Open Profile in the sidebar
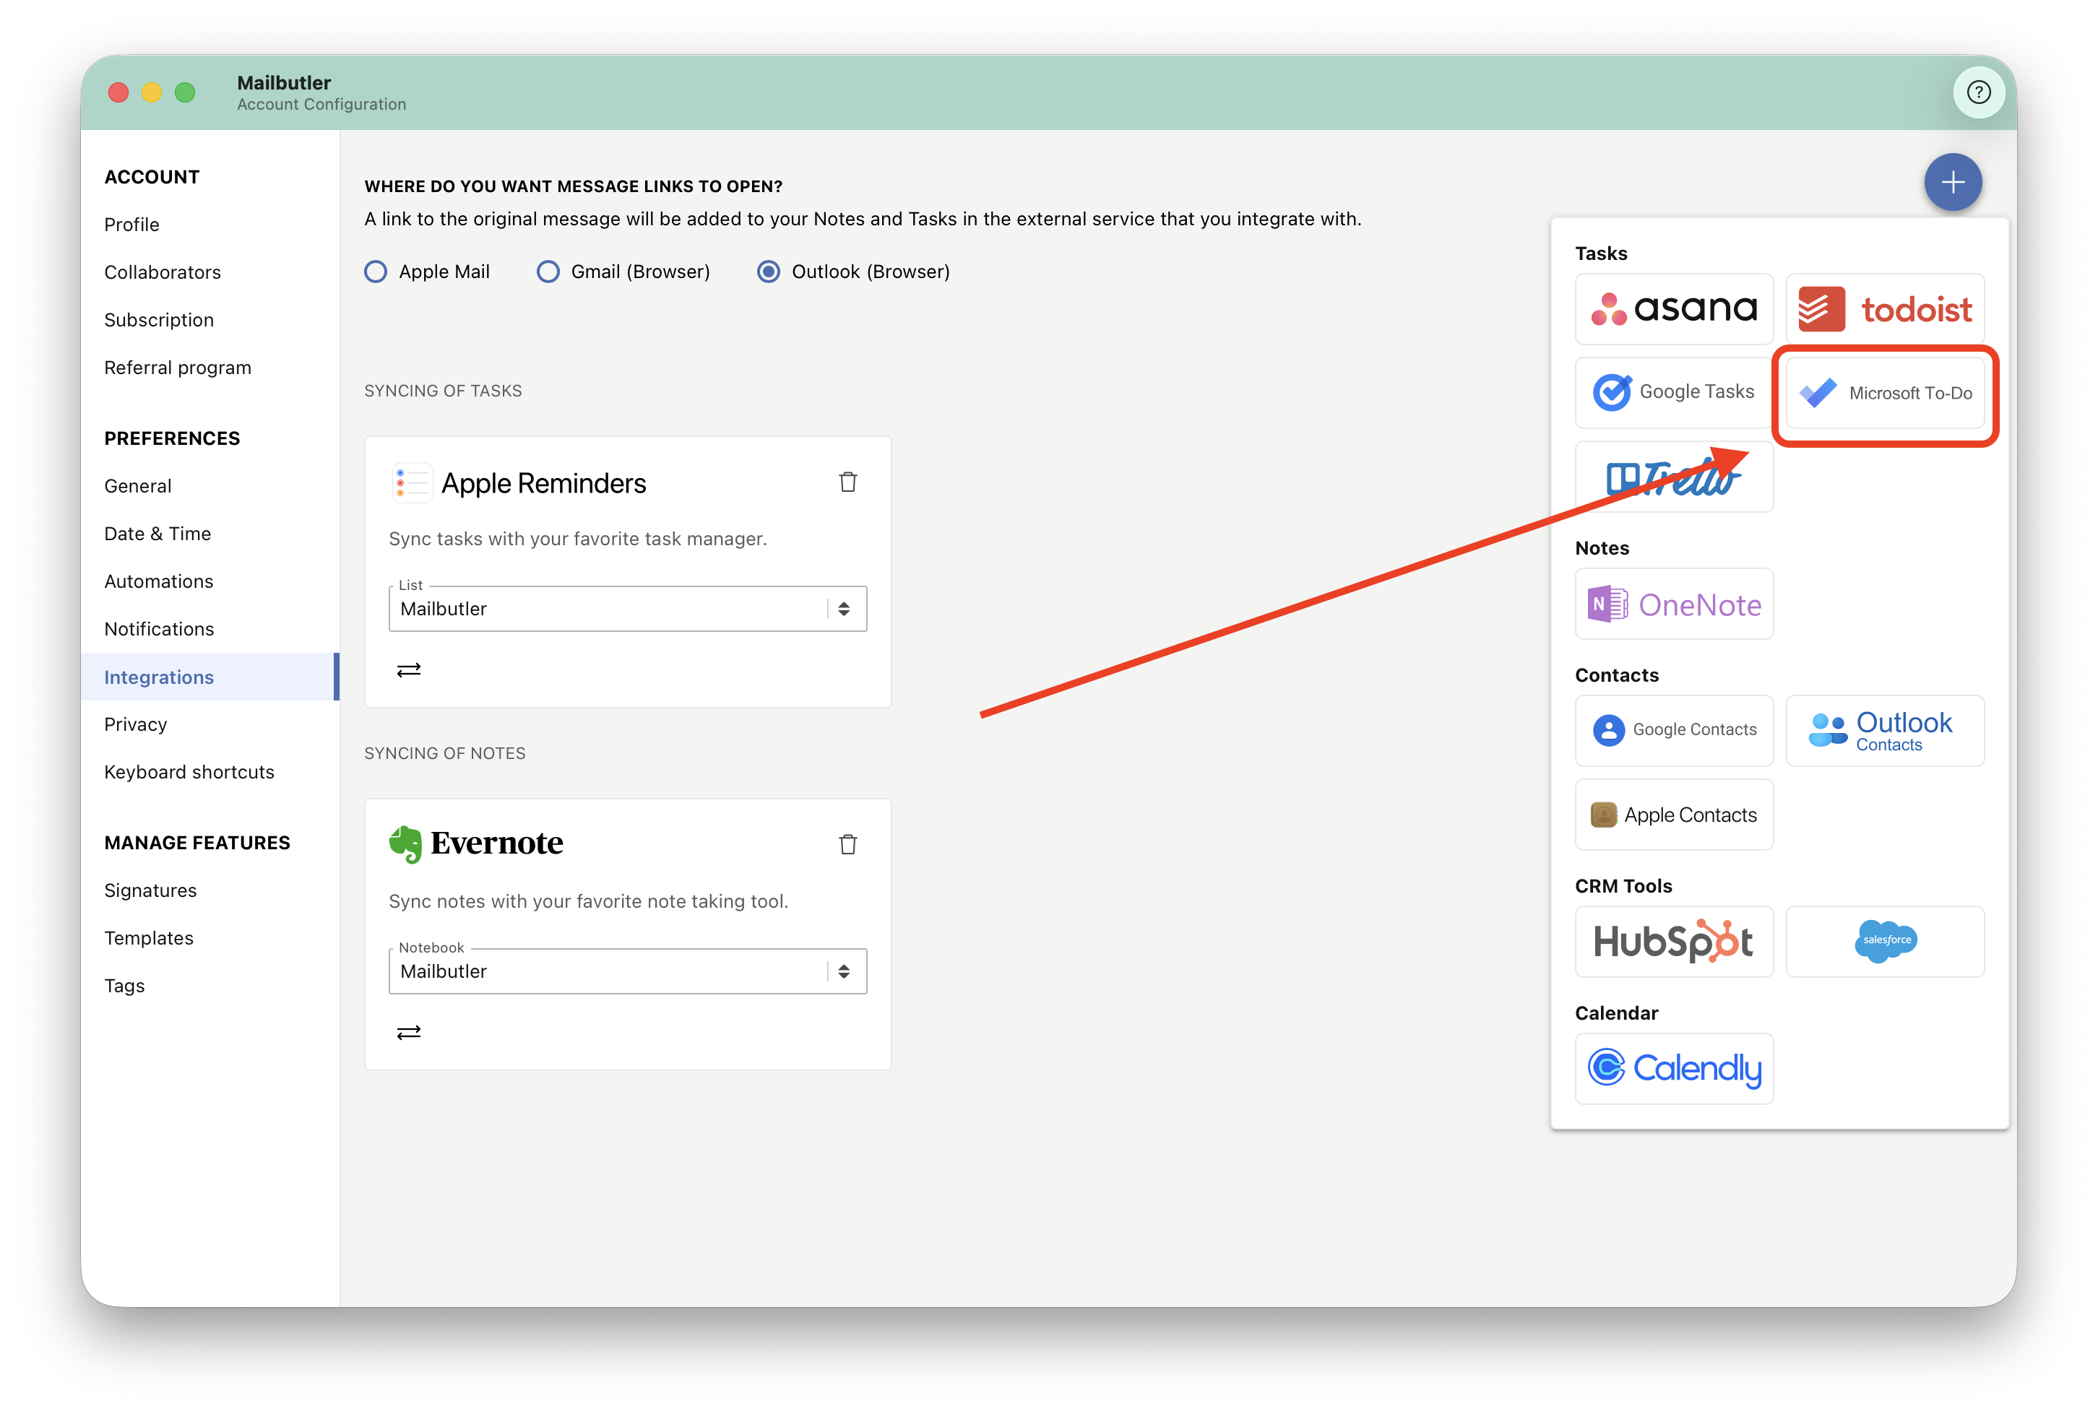The image size is (2098, 1414). pyautogui.click(x=131, y=225)
